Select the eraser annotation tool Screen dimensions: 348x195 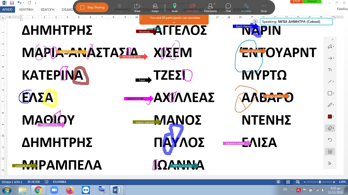coord(330,128)
